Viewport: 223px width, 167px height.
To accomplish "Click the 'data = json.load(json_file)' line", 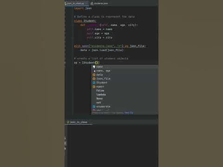I will click(102, 50).
